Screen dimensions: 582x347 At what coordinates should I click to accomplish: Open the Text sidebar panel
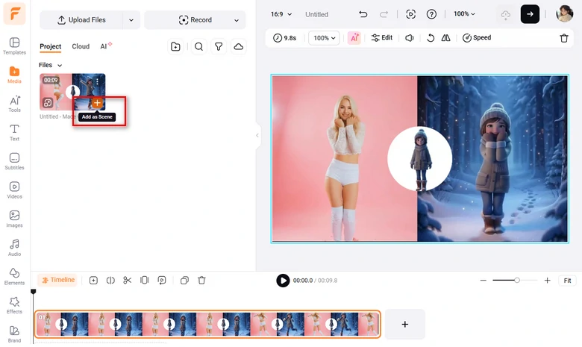click(x=14, y=133)
